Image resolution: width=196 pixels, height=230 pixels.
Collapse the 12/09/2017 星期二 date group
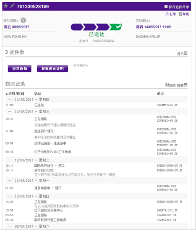(10, 160)
